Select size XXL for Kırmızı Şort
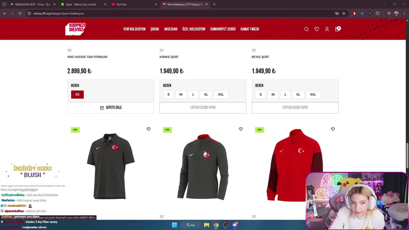Viewport: 409px width, 230px height. tap(221, 95)
